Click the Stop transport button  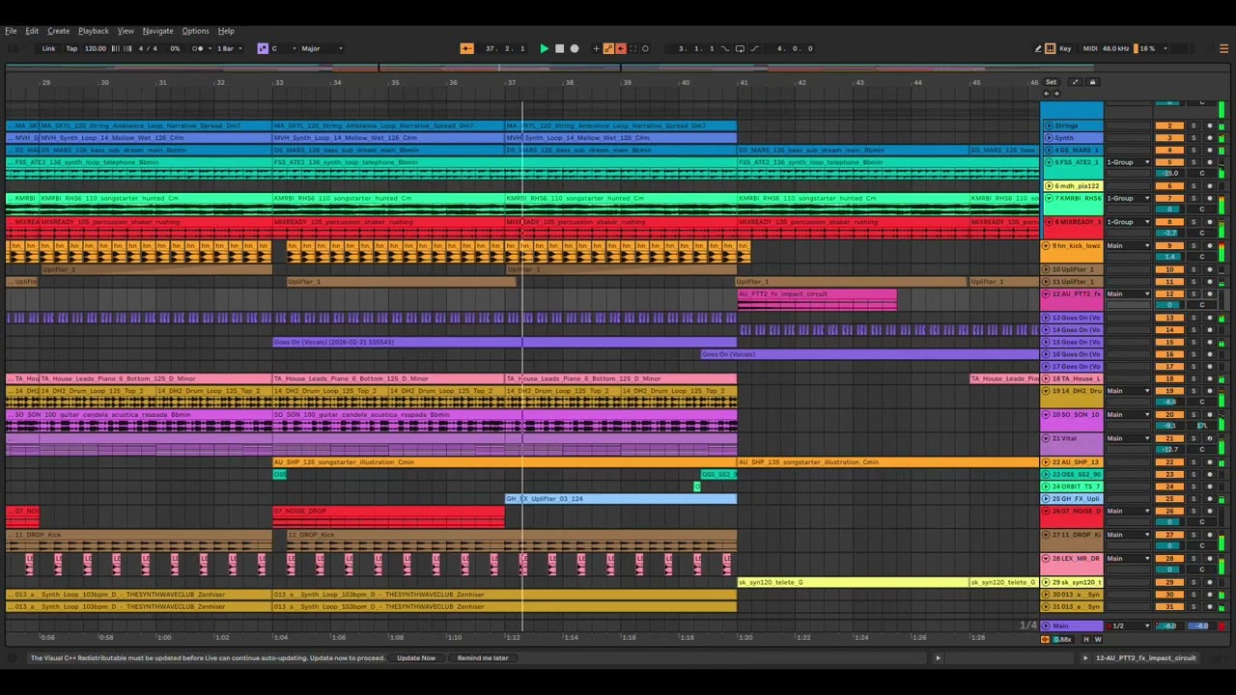pyautogui.click(x=559, y=48)
